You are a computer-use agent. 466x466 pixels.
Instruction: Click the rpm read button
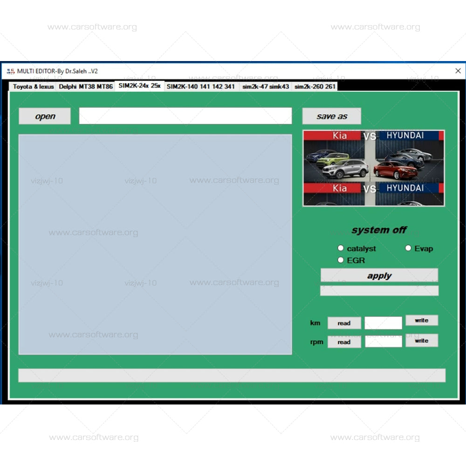[x=344, y=342]
